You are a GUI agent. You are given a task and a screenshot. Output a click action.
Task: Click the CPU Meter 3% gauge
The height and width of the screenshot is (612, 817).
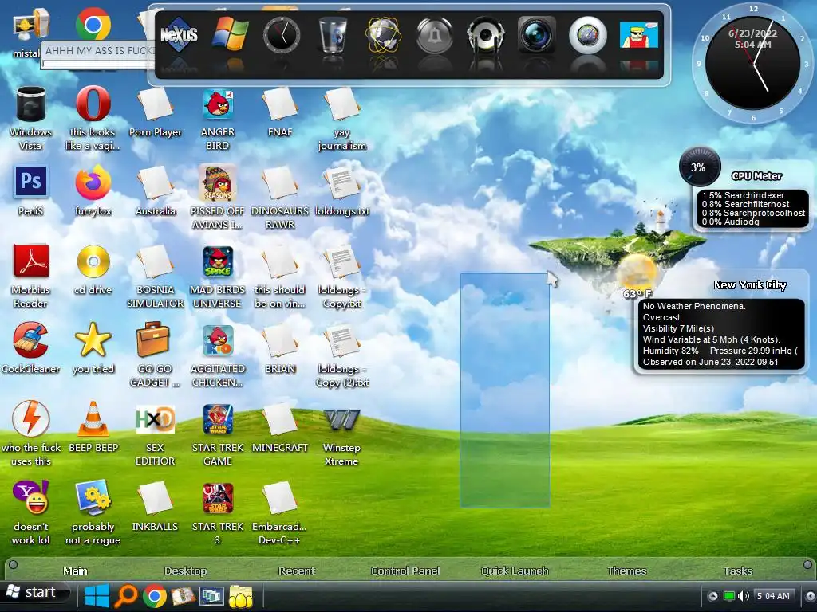tap(700, 167)
